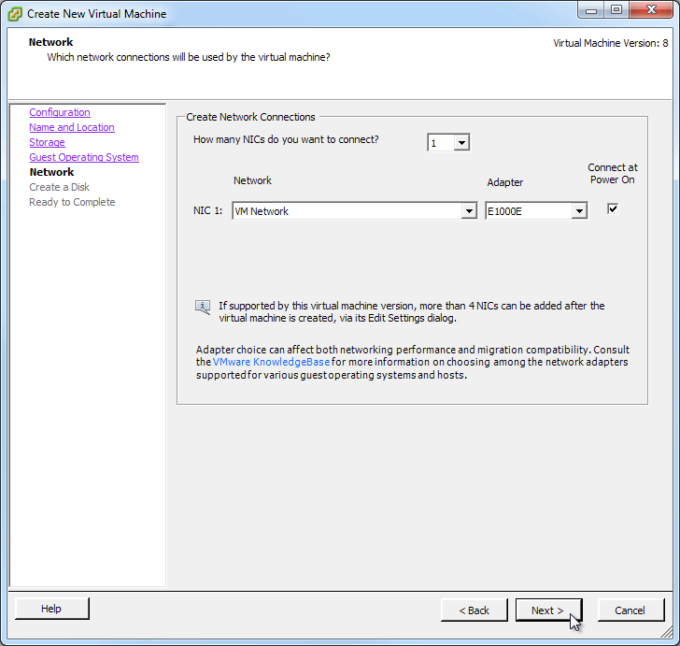The image size is (680, 646).
Task: Minimize the Create New Virtual Machine window
Action: (x=590, y=10)
